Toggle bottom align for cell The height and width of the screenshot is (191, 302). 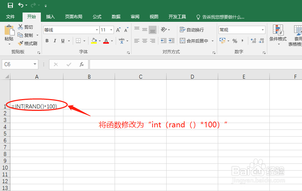click(x=153, y=30)
